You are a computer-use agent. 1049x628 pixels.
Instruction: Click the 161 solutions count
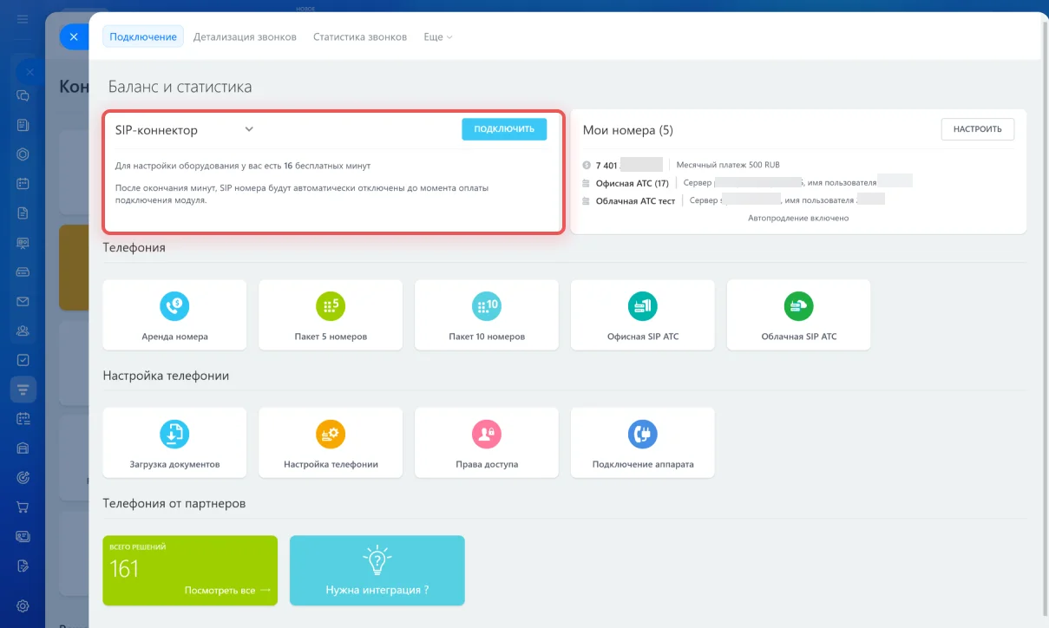125,569
